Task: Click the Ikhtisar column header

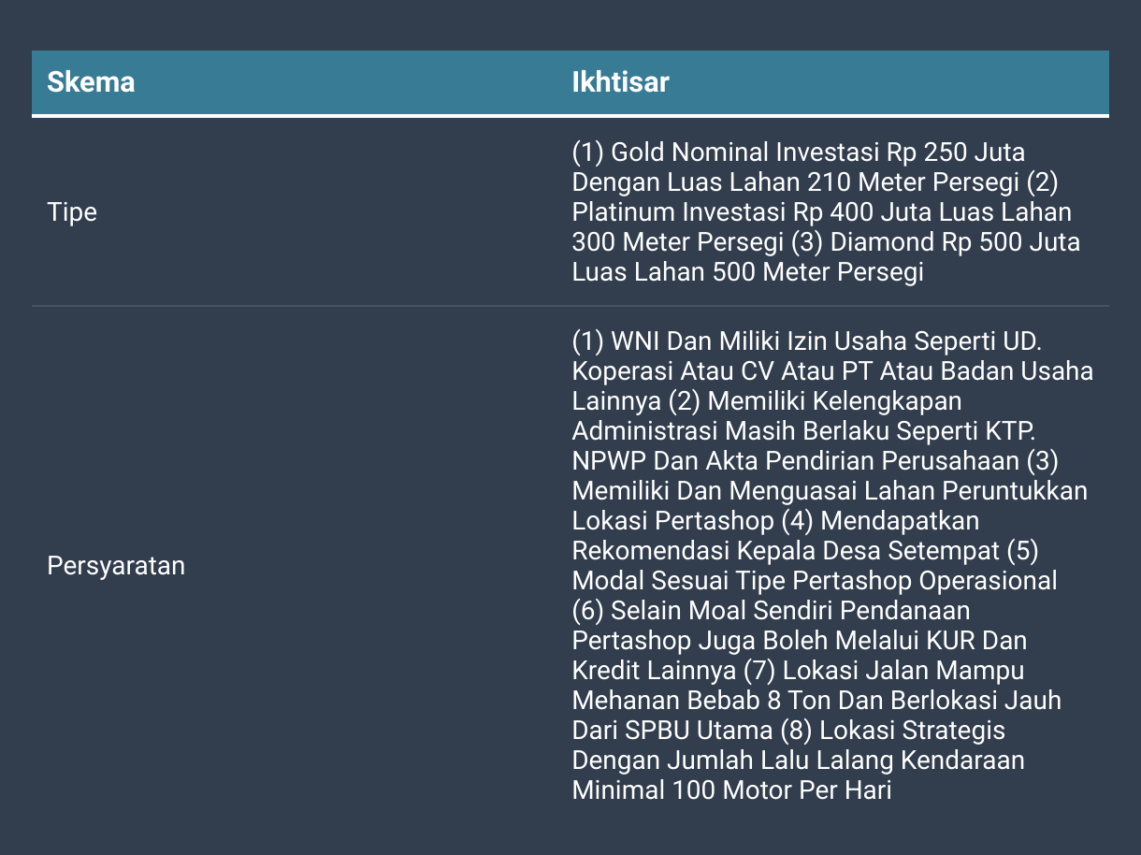Action: point(620,82)
